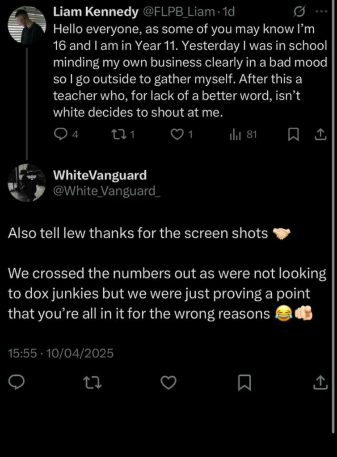Image resolution: width=337 pixels, height=457 pixels.
Task: Click the WhiteVanguard display name
Action: (x=100, y=175)
